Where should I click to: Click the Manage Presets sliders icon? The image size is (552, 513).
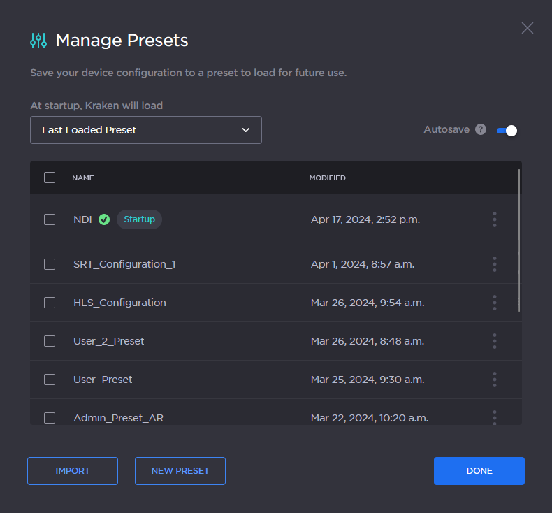coord(38,41)
